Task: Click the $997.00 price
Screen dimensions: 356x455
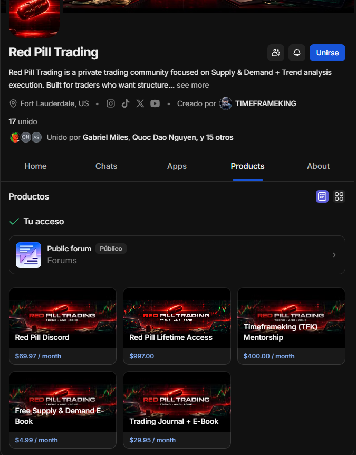Action: point(141,356)
